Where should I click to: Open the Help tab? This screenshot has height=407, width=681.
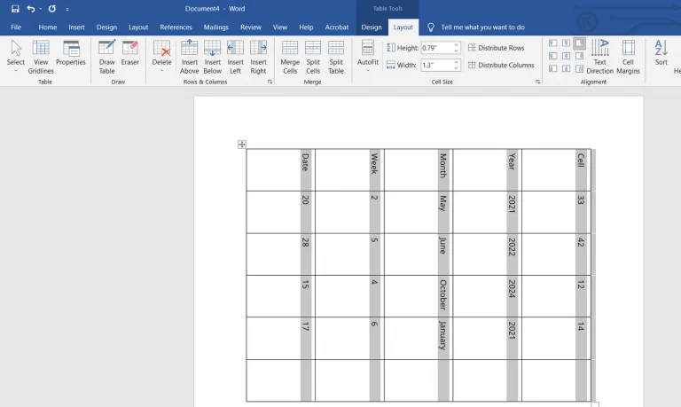(306, 27)
